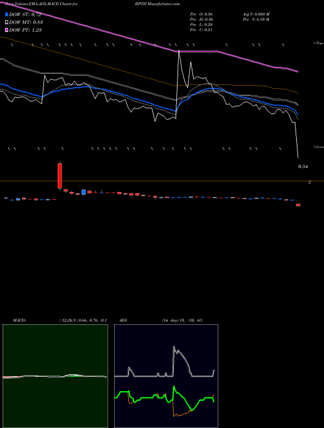
Task: Click the blue candle beside the big red candle
Action: tap(84, 192)
